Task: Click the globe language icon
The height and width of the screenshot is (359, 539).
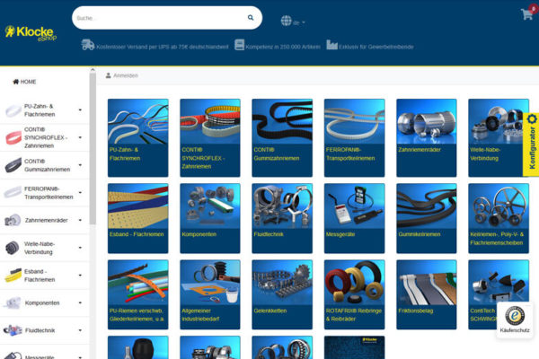Action: coord(286,21)
